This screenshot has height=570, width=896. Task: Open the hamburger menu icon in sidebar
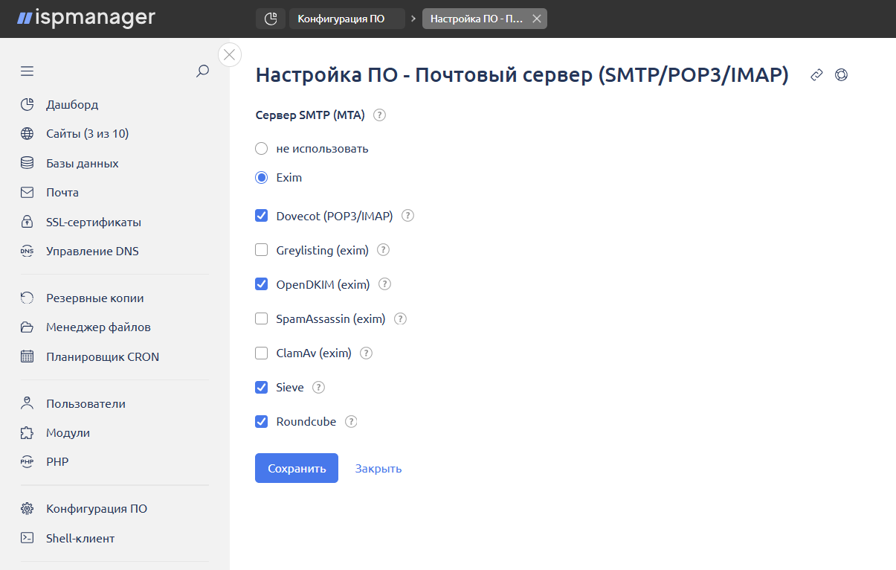click(28, 71)
